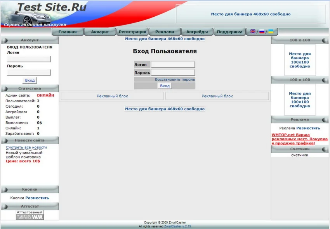330x229 pixels.
Task: Open the Реклама menu tab
Action: click(165, 32)
